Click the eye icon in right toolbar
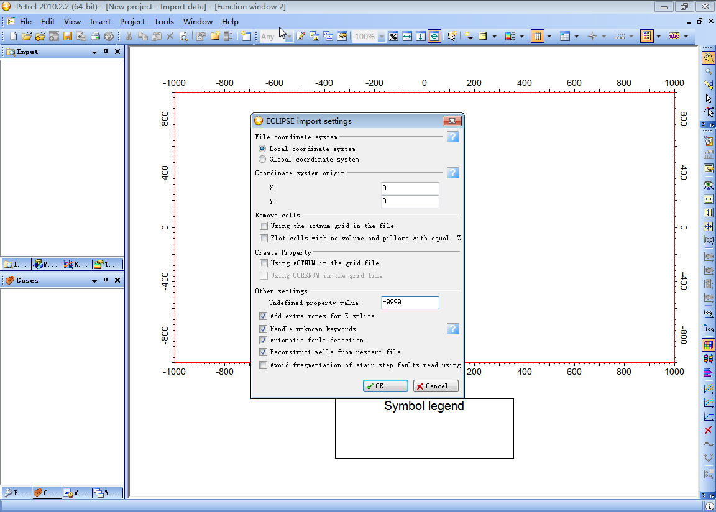This screenshot has height=512, width=716. pyautogui.click(x=709, y=185)
